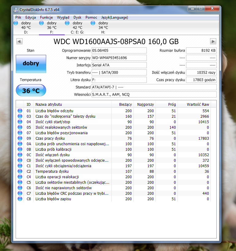
Task: Open the Plik menu
Action: click(x=18, y=17)
